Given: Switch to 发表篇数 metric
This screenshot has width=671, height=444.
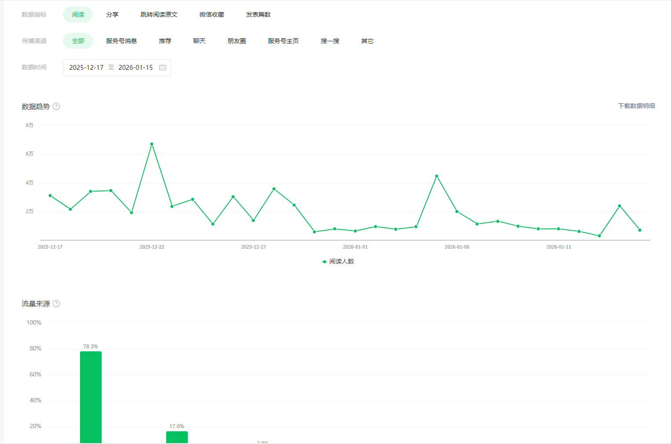Looking at the screenshot, I should [258, 14].
